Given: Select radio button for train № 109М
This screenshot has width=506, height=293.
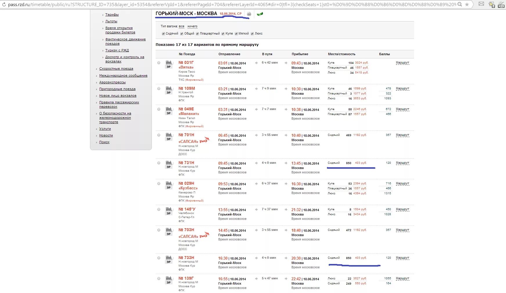Looking at the screenshot, I should tap(159, 89).
